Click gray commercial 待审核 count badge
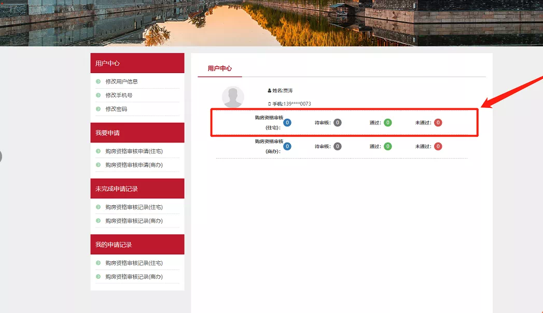Image resolution: width=543 pixels, height=313 pixels. click(x=338, y=147)
